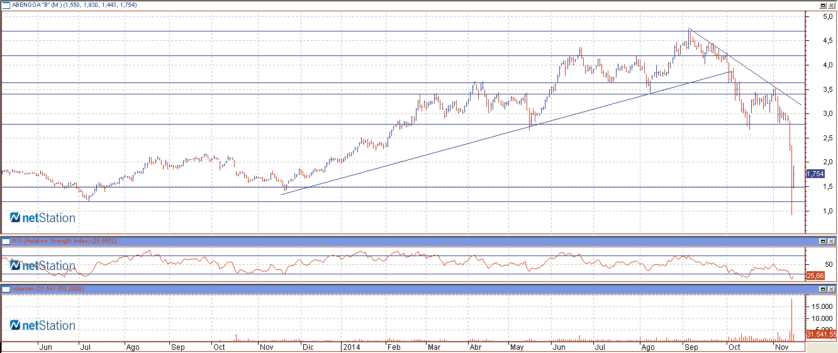The width and height of the screenshot is (838, 353).
Task: Click the netStation logo in price chart
Action: point(43,218)
